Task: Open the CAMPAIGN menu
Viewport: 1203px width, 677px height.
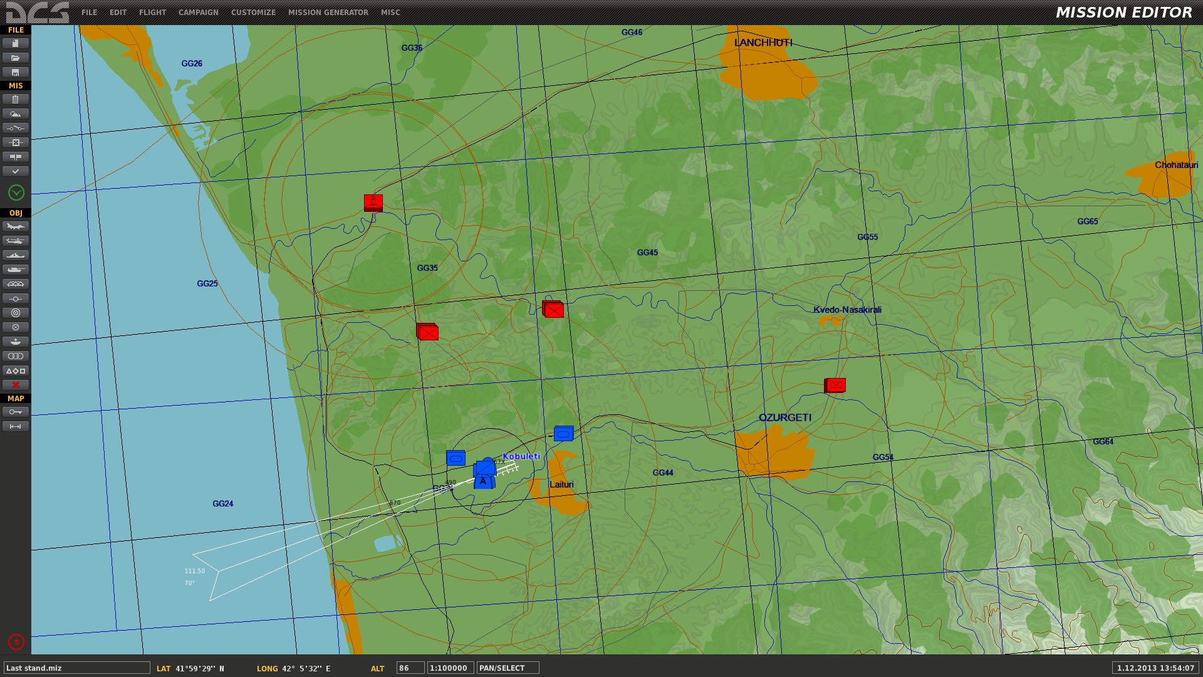Action: 199,13
